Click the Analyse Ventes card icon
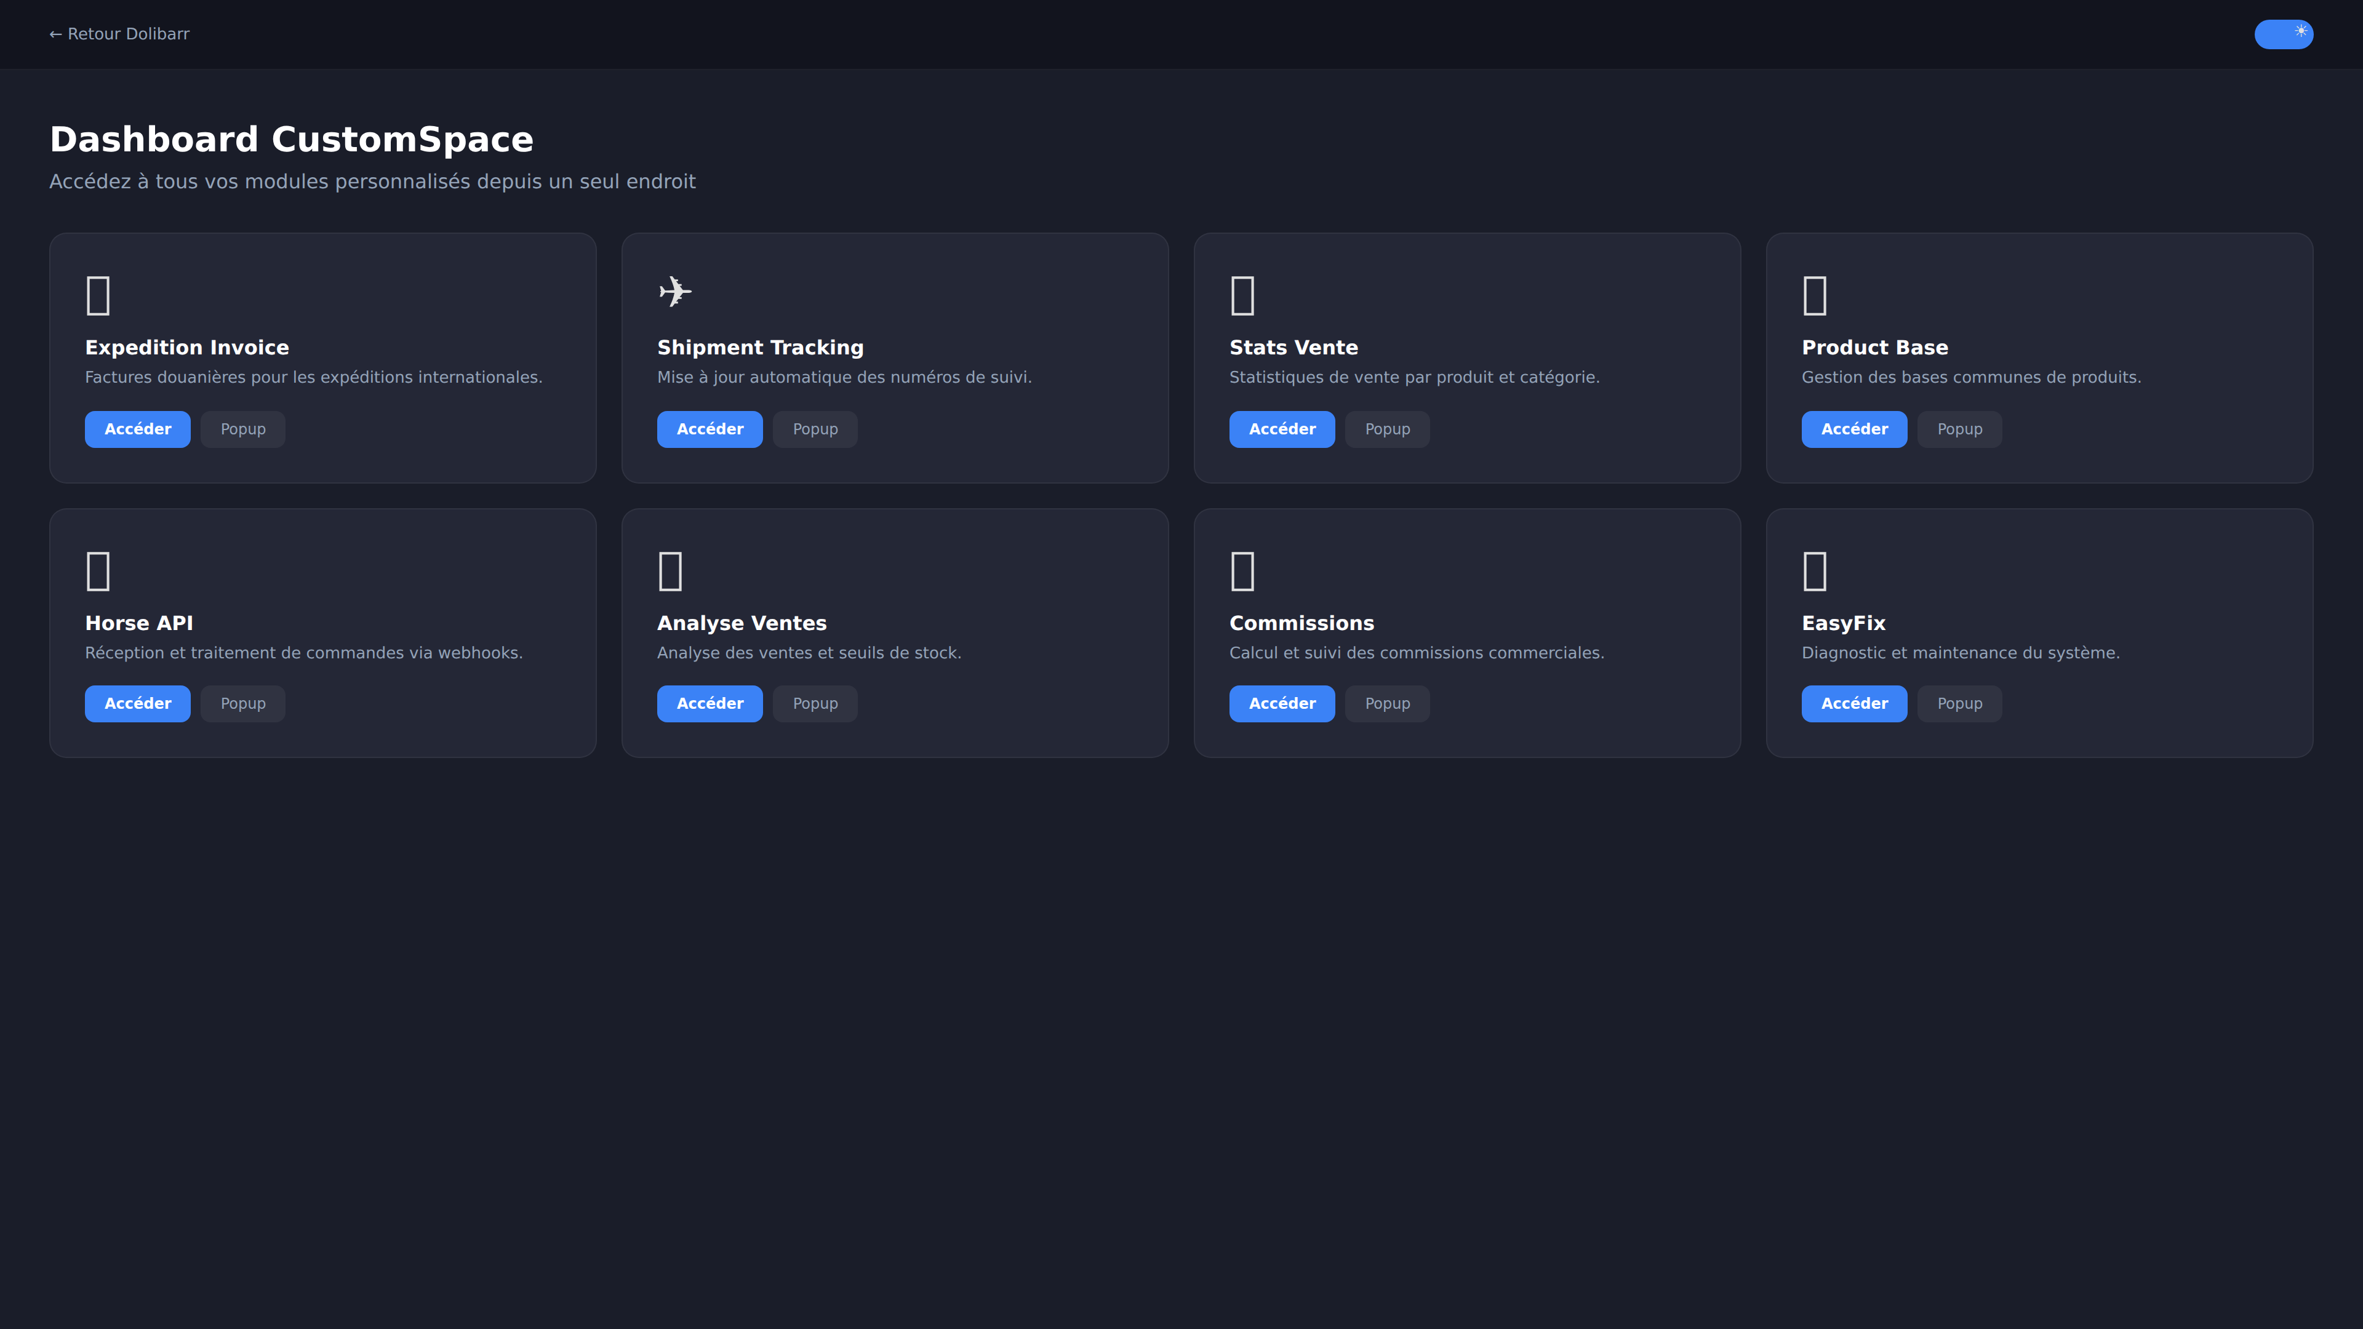Viewport: 2363px width, 1329px height. (x=671, y=570)
